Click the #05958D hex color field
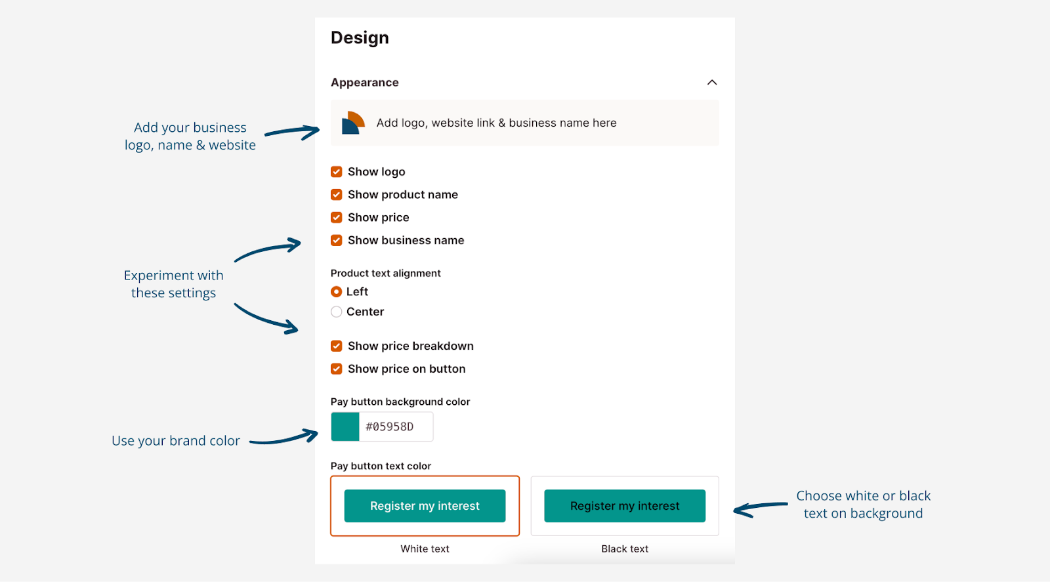This screenshot has width=1050, height=582. tap(395, 427)
